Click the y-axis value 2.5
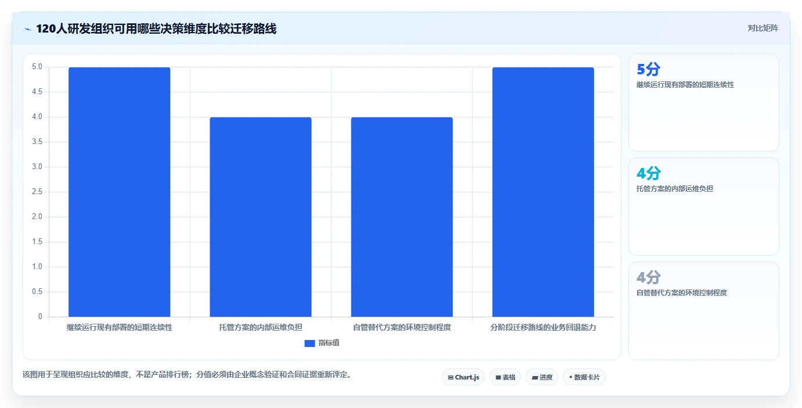The width and height of the screenshot is (802, 408). click(x=37, y=192)
